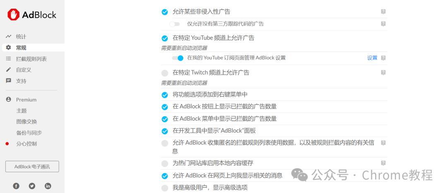Open help icon for 收集匿名的拦截规则列表使用数据
447x193 pixels.
383,143
